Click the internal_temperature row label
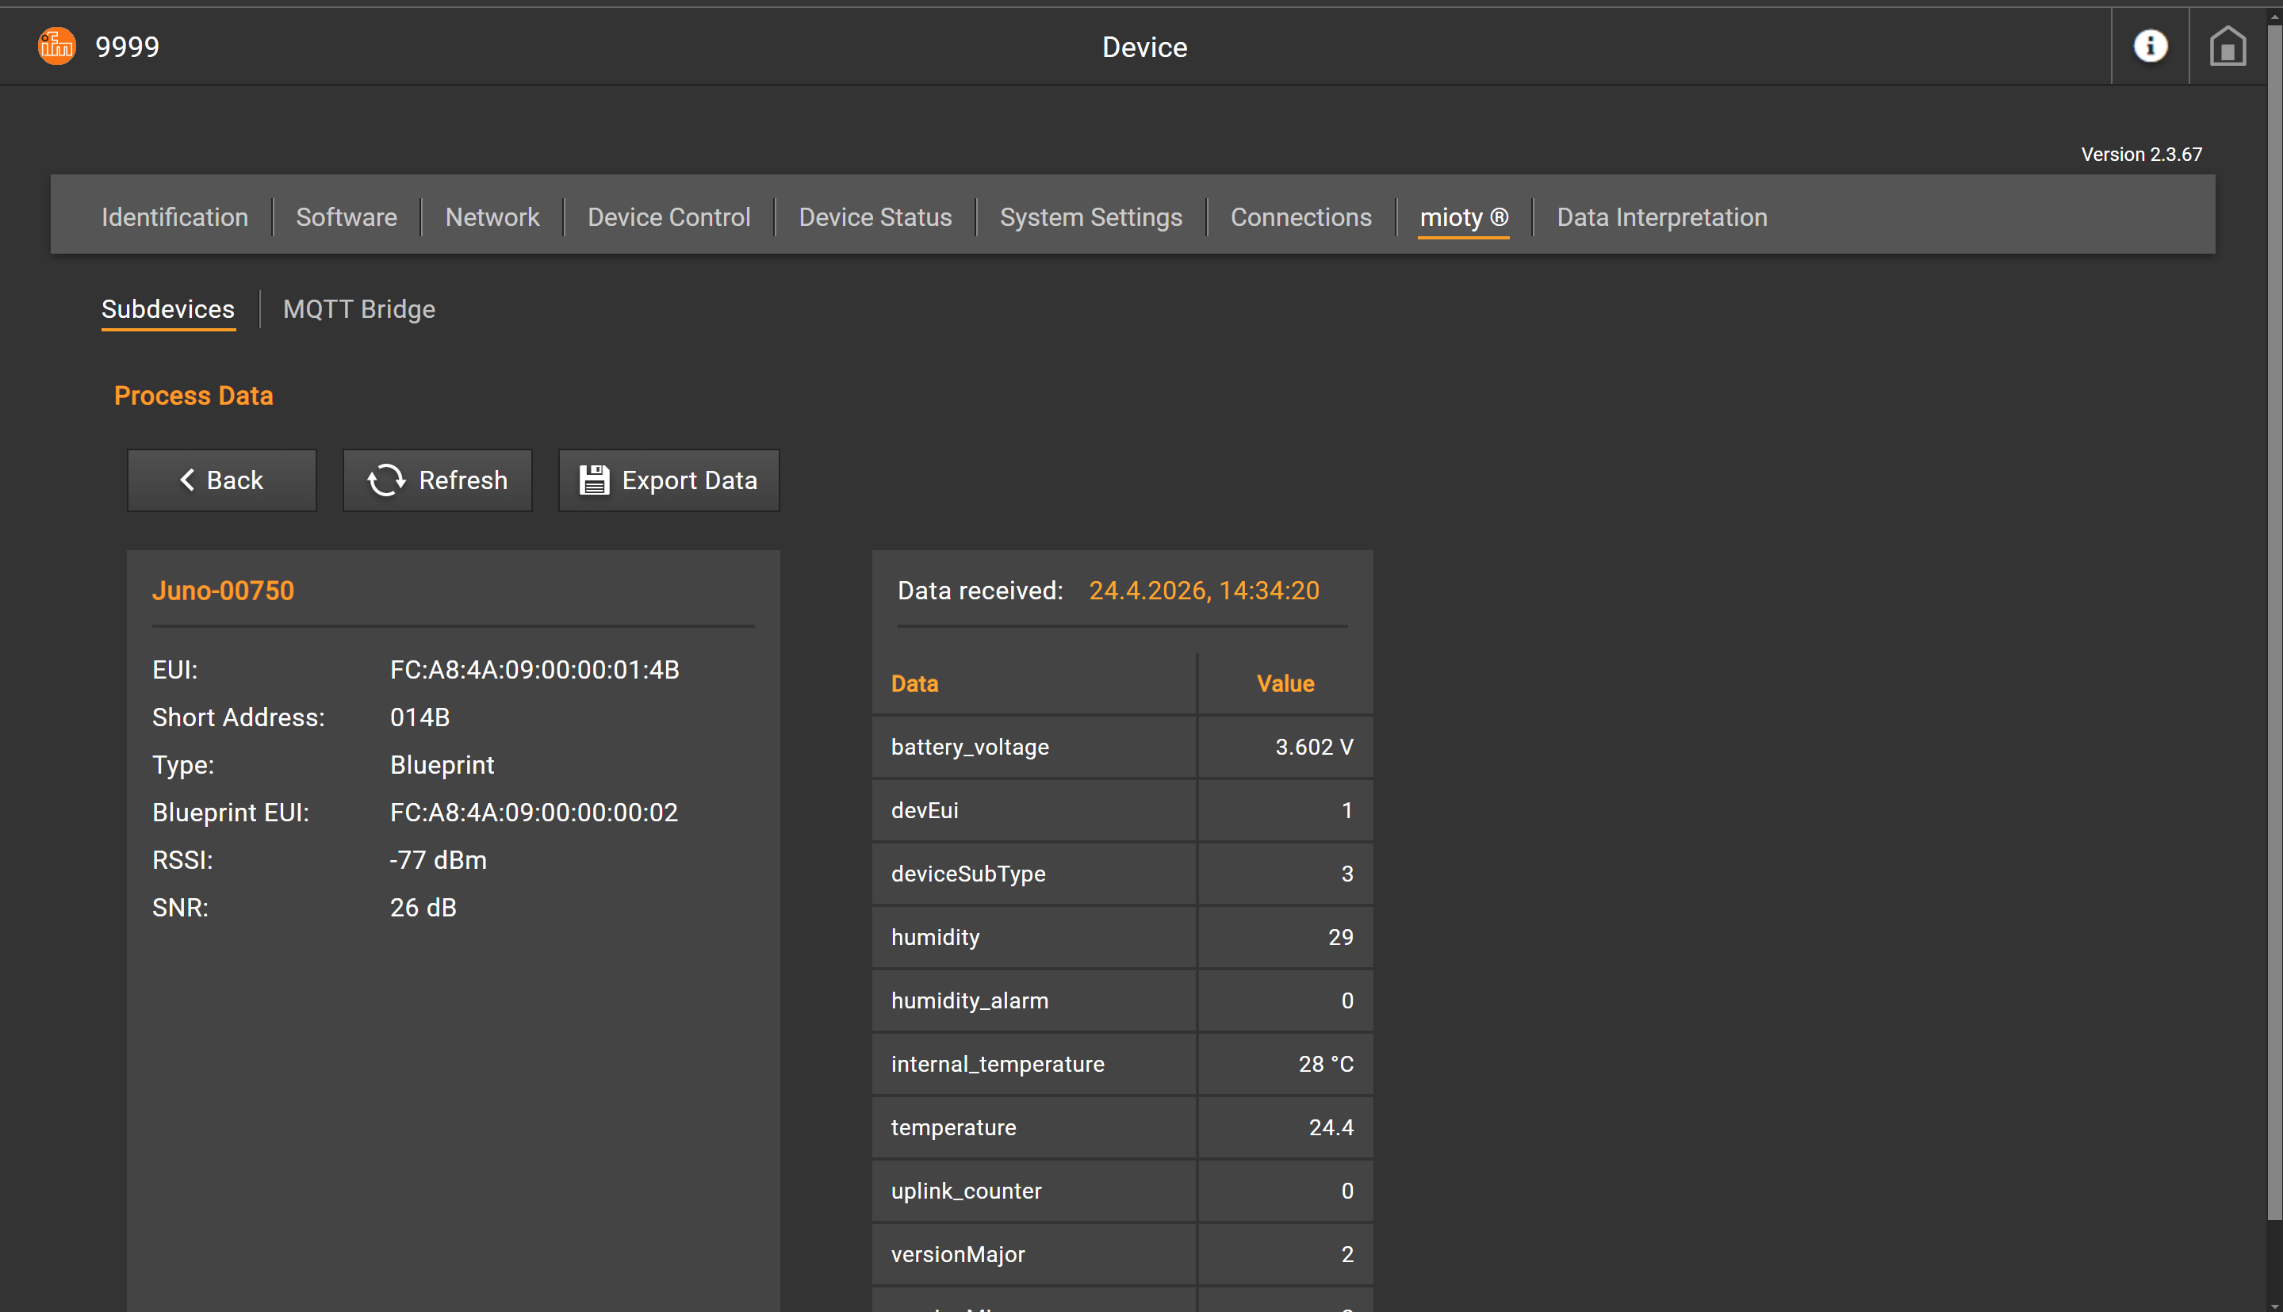This screenshot has width=2283, height=1312. pos(998,1064)
